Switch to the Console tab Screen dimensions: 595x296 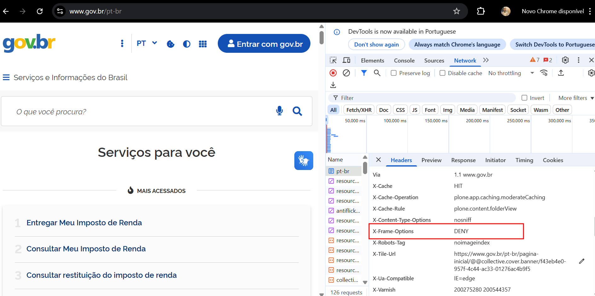[404, 60]
